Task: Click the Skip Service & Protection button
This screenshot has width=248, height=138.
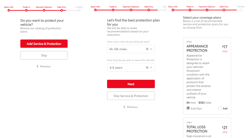Action: tap(131, 96)
